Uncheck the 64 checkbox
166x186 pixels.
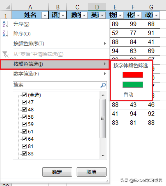point(24,139)
